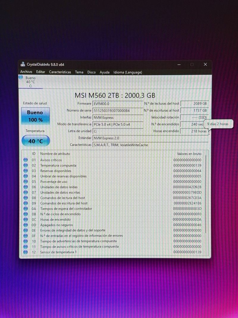This screenshot has width=238, height=318.
Task: Click status circle of Umbral de reservas row
Action: pyautogui.click(x=26, y=176)
